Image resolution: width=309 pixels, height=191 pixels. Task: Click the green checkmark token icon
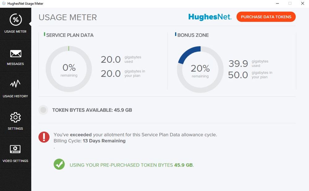click(x=59, y=164)
